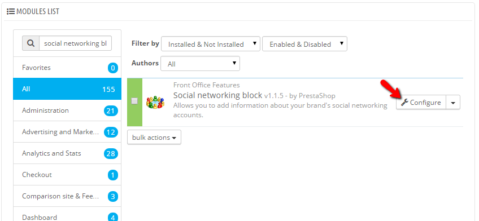The image size is (479, 221).
Task: Open the Enabled & Disabled filter
Action: pos(304,44)
